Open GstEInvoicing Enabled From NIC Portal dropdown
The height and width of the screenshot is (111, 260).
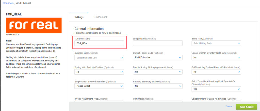click(x=216, y=72)
